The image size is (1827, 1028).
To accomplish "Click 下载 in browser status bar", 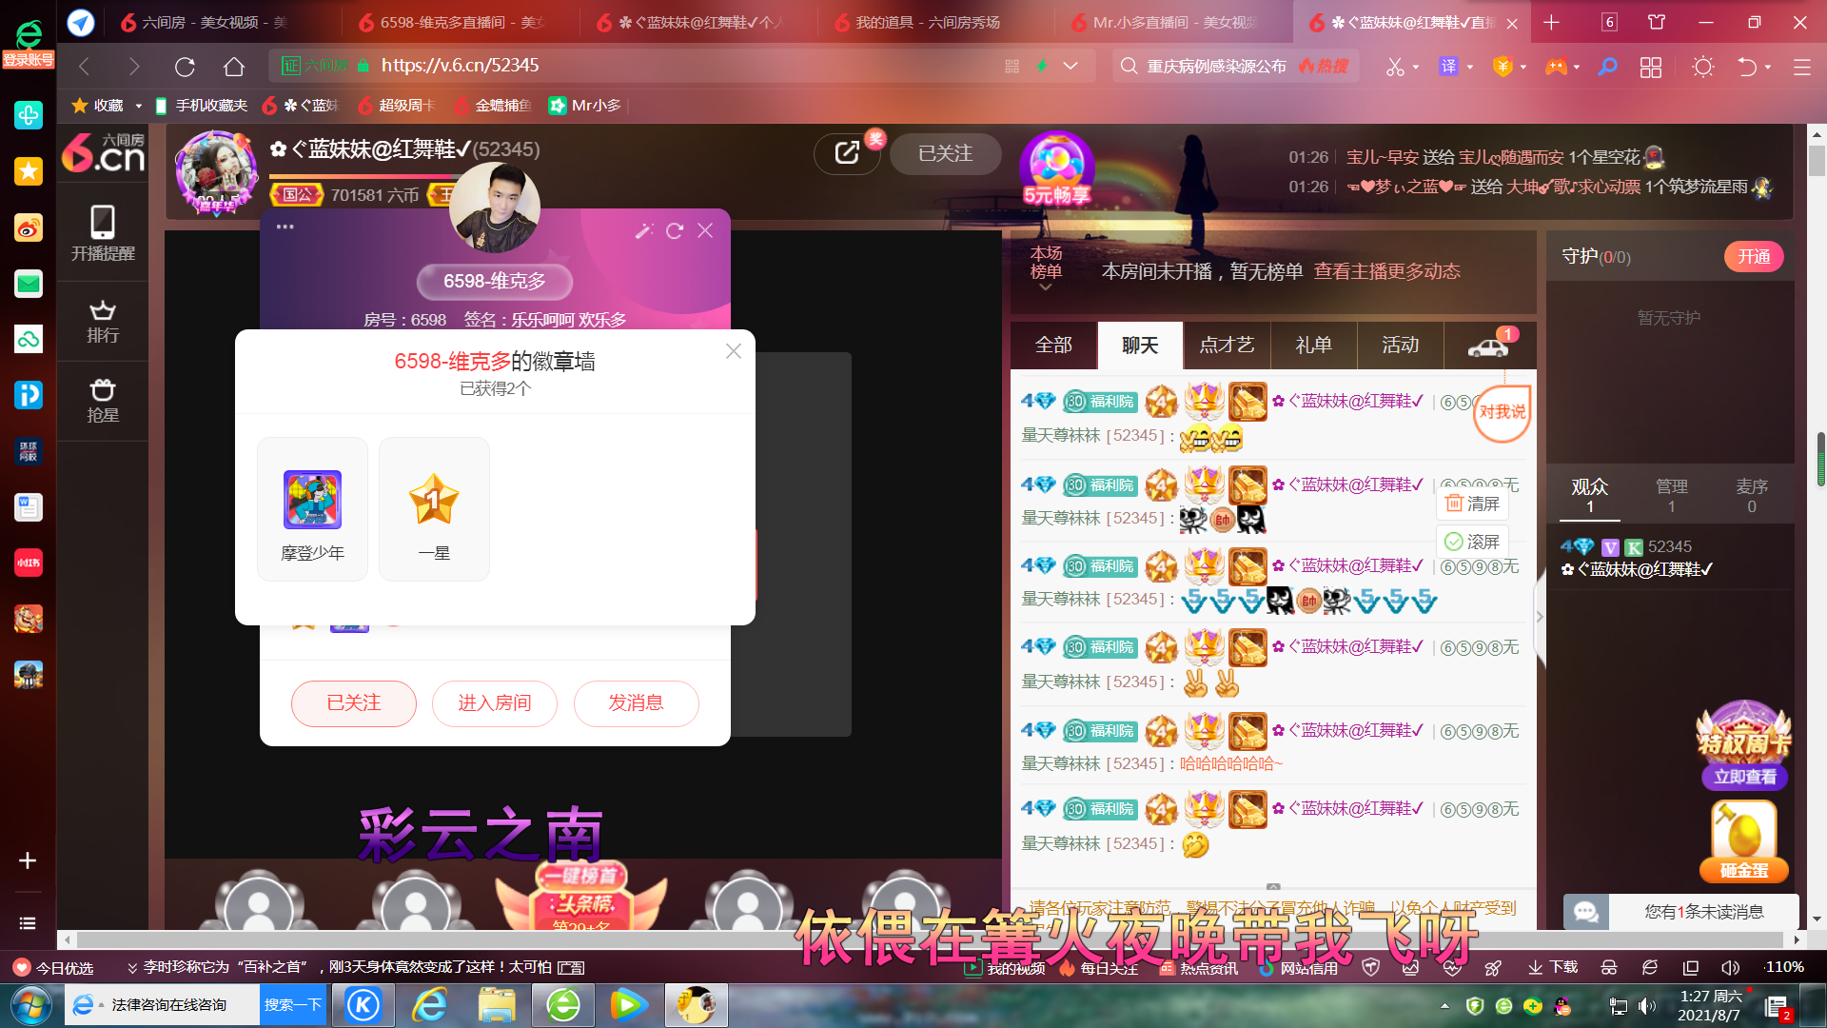I will 1553,967.
